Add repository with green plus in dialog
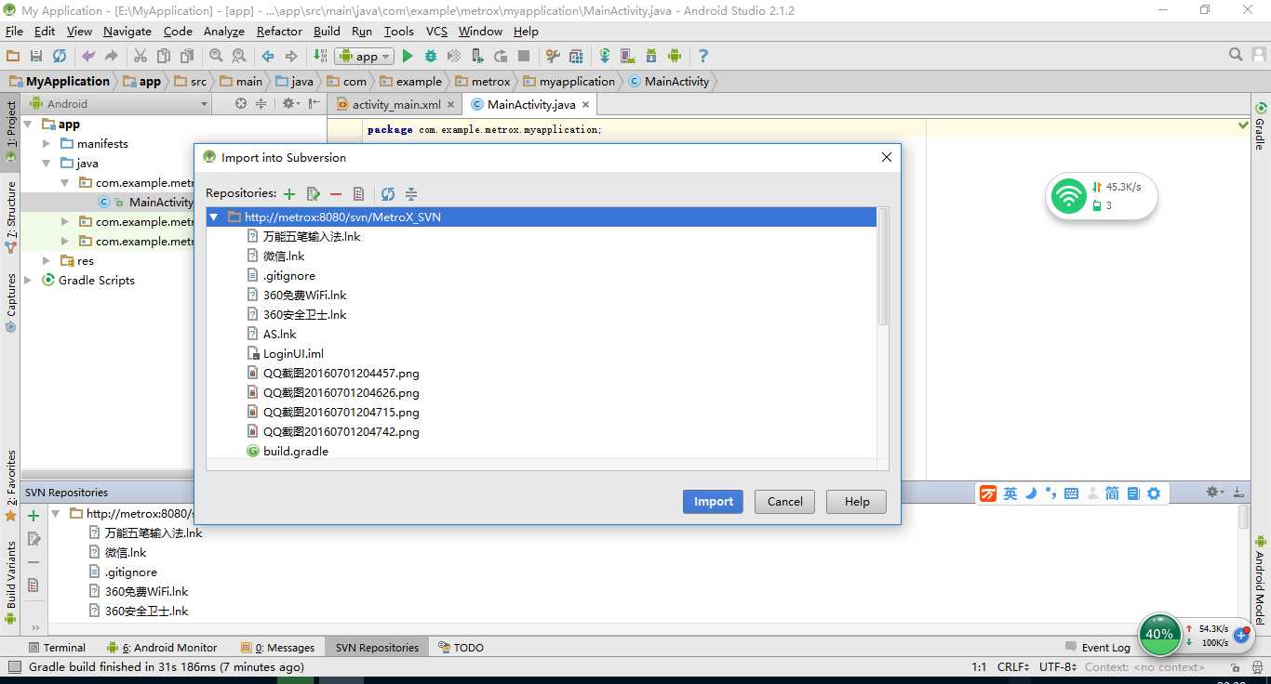 coord(289,194)
